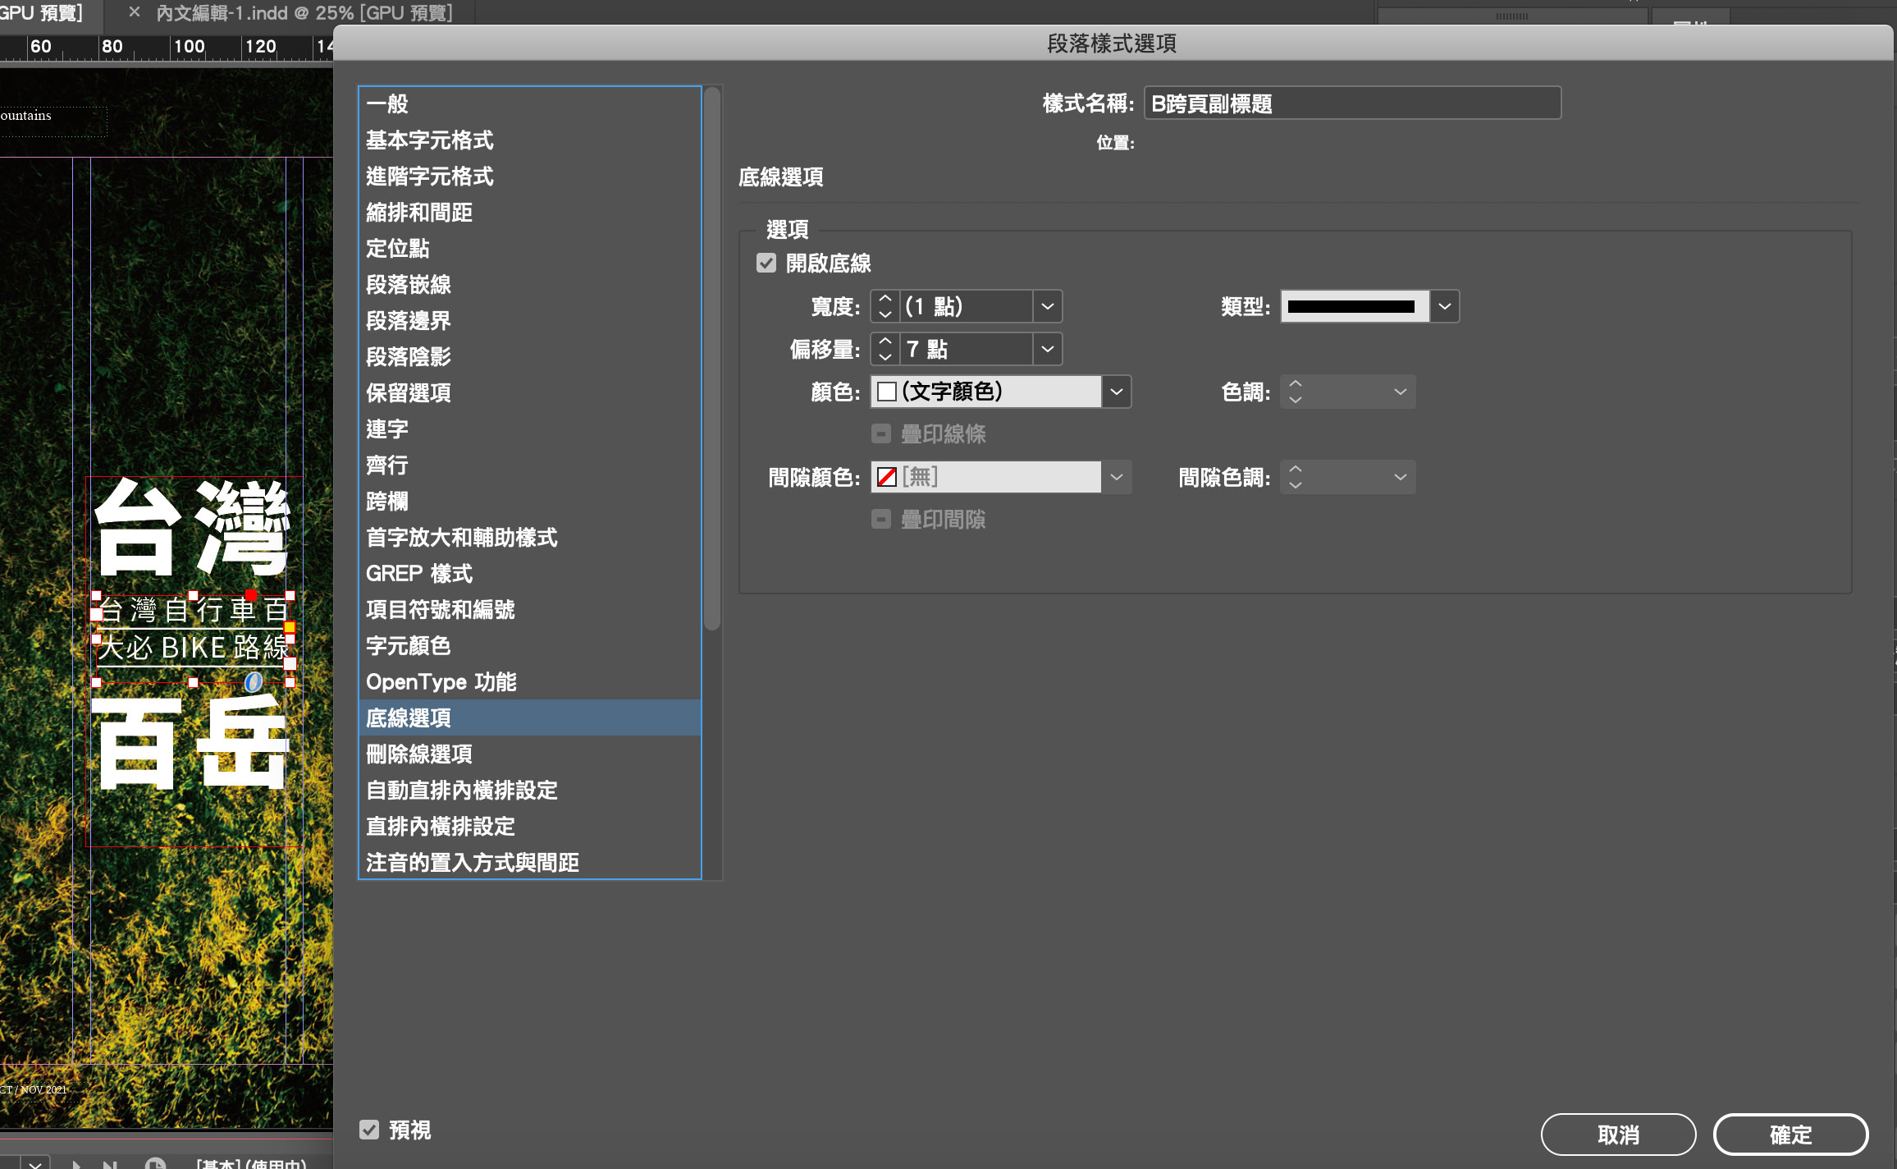Uncheck the 開啟底線 underline checkbox

[x=766, y=264]
